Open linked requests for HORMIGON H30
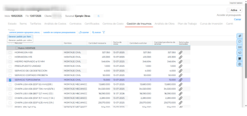Image resolution: width=247 pixels, height=116 pixels. (x=181, y=53)
